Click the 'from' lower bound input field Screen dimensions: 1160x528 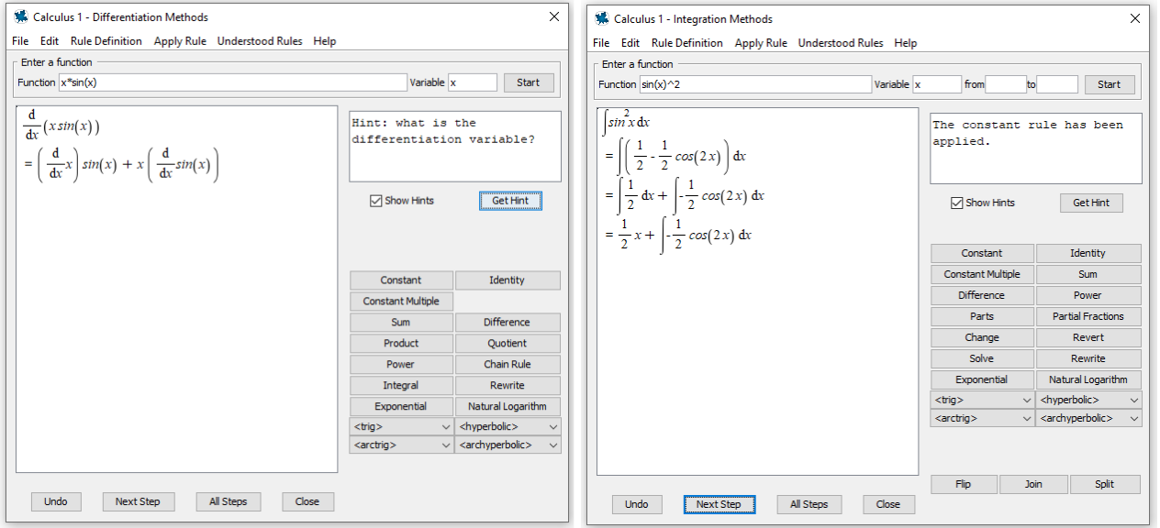point(1005,84)
